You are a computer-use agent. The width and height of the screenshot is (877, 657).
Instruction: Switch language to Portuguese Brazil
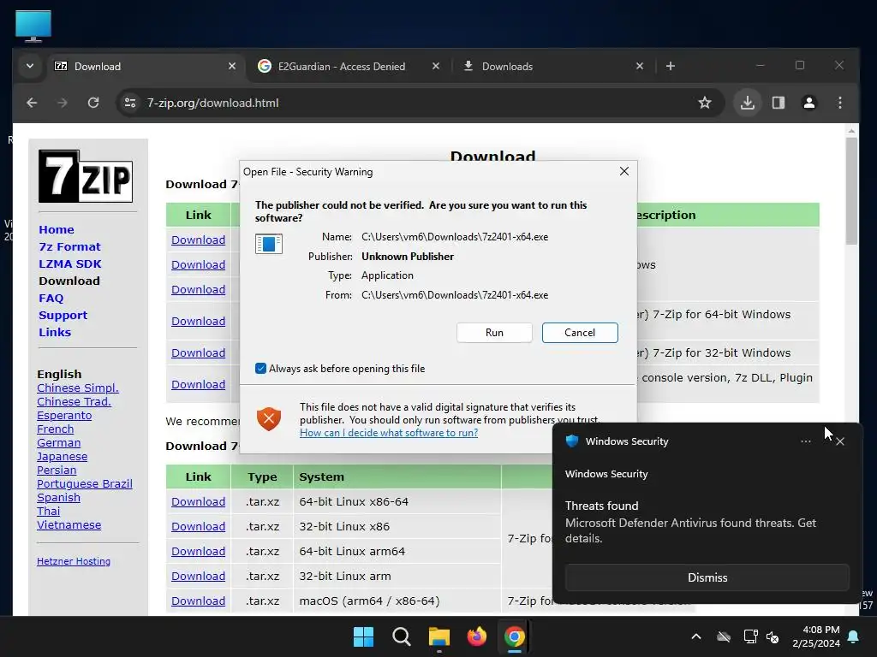[85, 484]
